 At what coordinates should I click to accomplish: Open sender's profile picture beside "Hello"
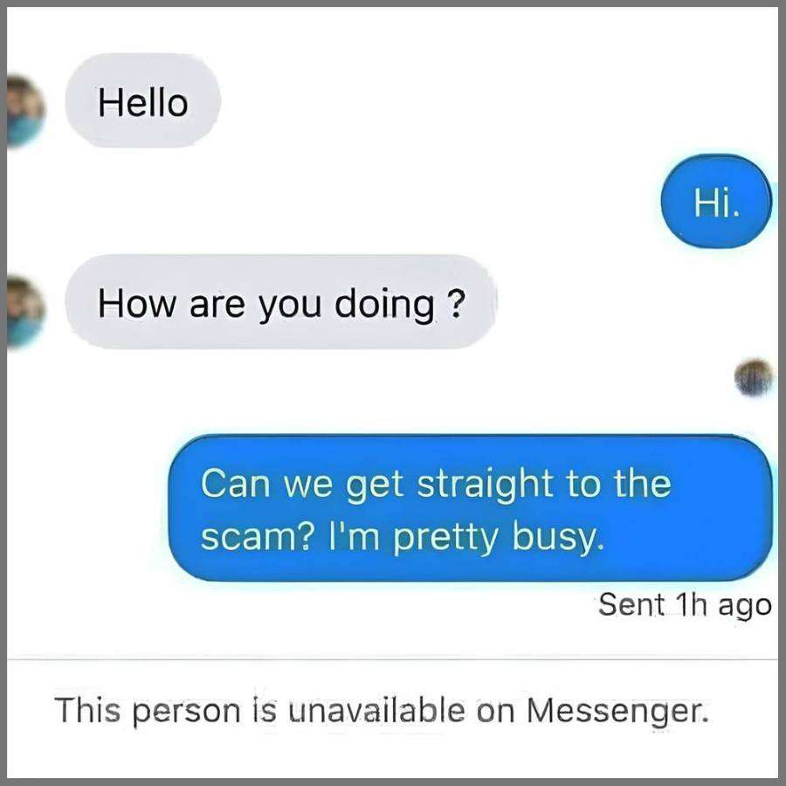tap(25, 111)
